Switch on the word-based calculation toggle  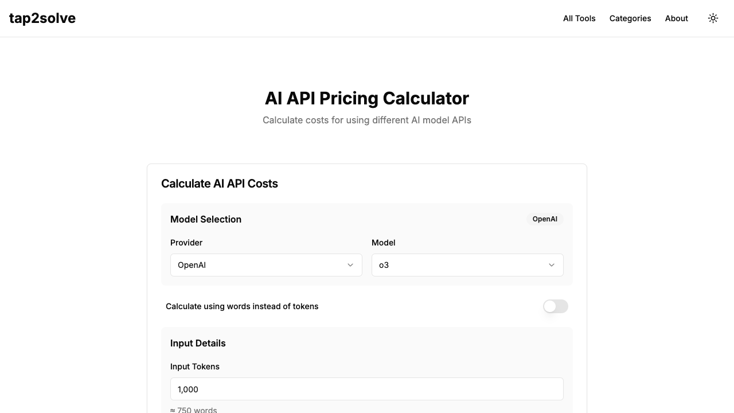(555, 306)
